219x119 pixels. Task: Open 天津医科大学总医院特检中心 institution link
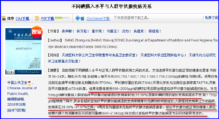(162, 55)
